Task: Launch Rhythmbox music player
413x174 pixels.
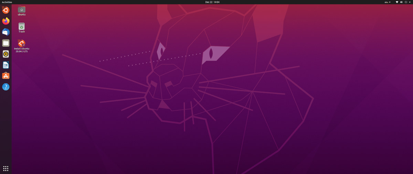Action: click(6, 54)
